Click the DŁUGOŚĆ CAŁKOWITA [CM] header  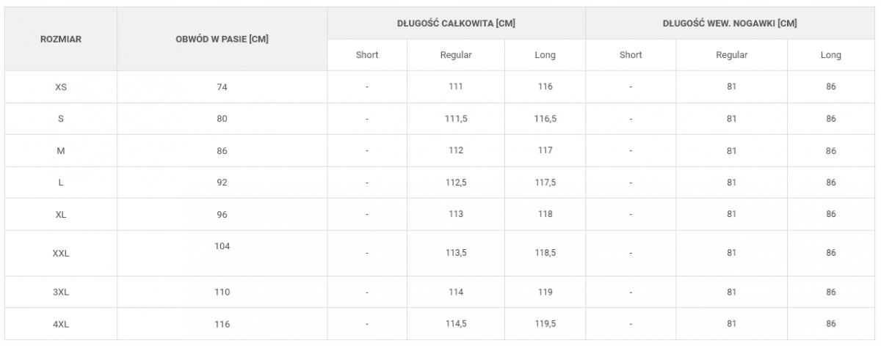tap(456, 23)
